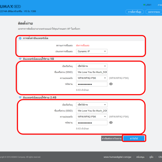This screenshot has height=162, width=162.
Task: Open the 5G enable/disable dropdown
Action: pyautogui.click(x=92, y=66)
